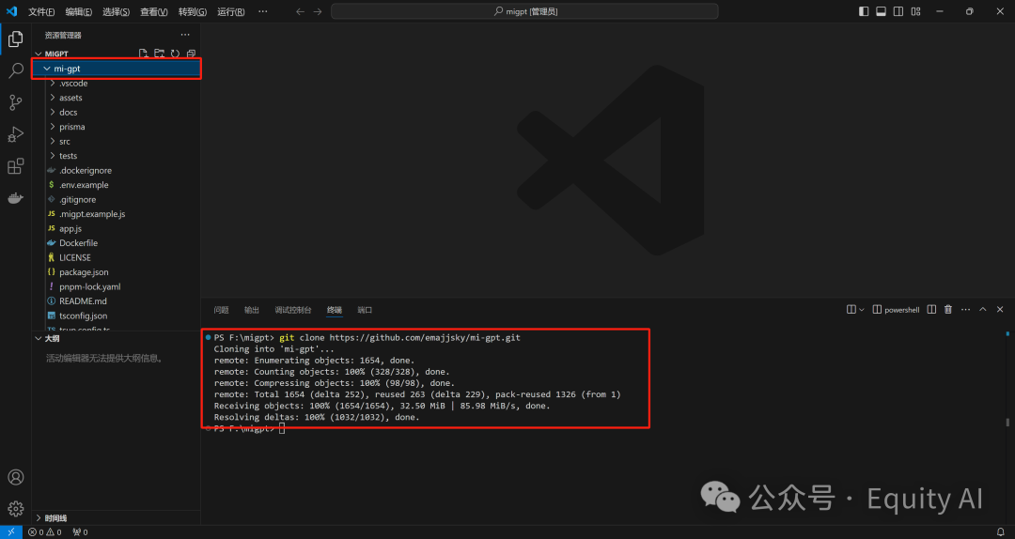Click the VS Code logo icon
This screenshot has width=1015, height=539.
tap(11, 11)
